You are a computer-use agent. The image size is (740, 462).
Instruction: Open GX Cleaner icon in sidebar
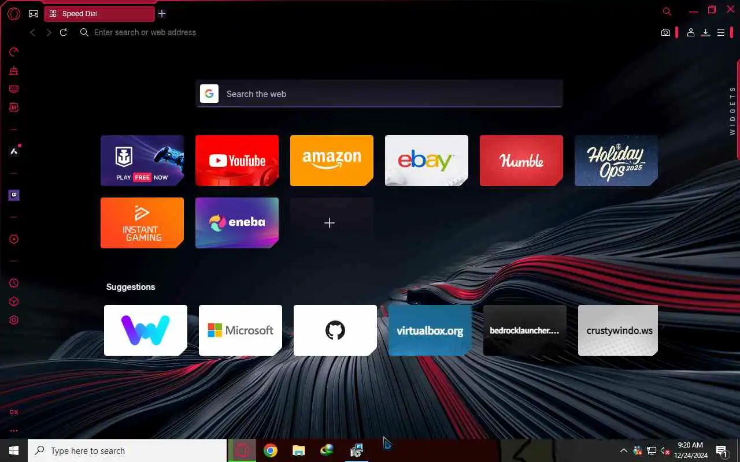(x=14, y=70)
